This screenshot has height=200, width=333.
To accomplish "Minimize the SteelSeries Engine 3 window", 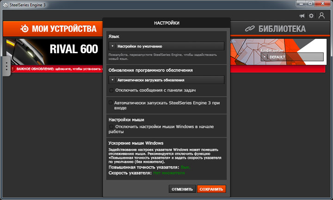I will tap(301, 3).
